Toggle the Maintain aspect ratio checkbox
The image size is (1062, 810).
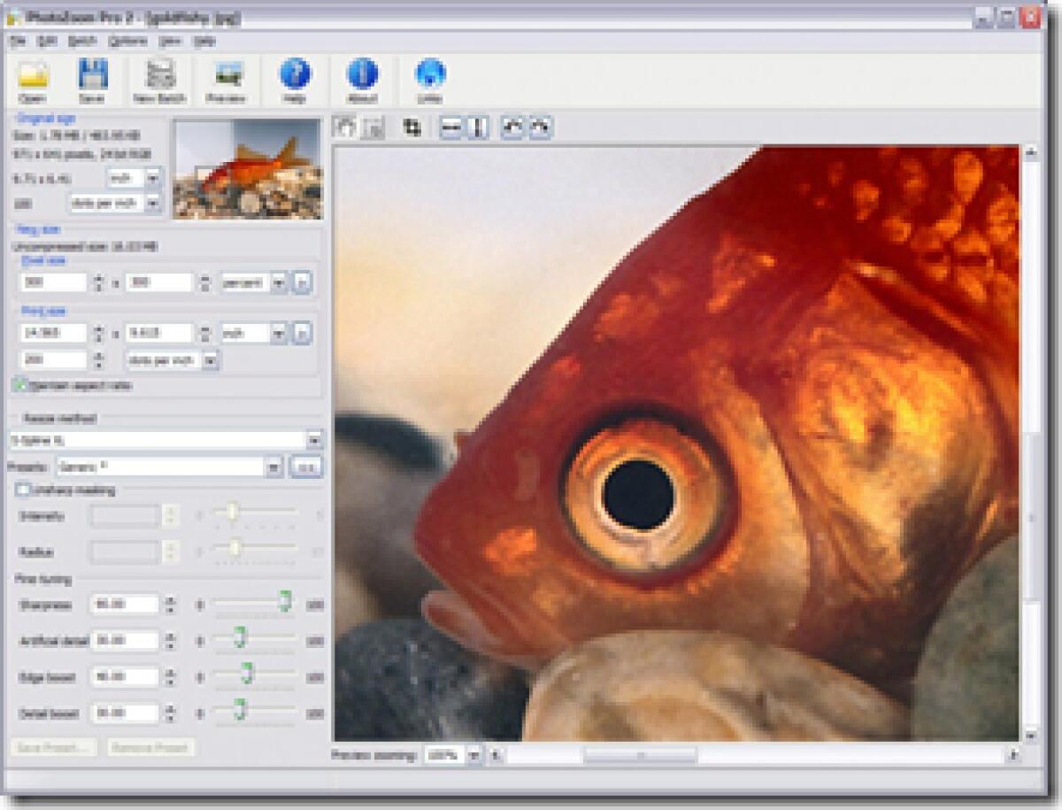click(x=19, y=387)
